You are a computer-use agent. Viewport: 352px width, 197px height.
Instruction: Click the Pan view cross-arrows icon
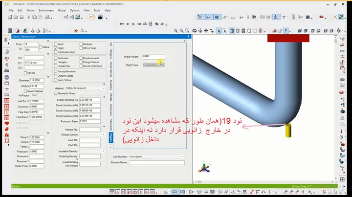click(206, 31)
